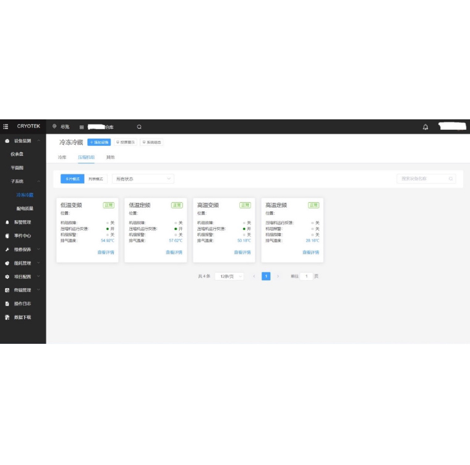
Task: Open the 其他 tab
Action: click(110, 158)
